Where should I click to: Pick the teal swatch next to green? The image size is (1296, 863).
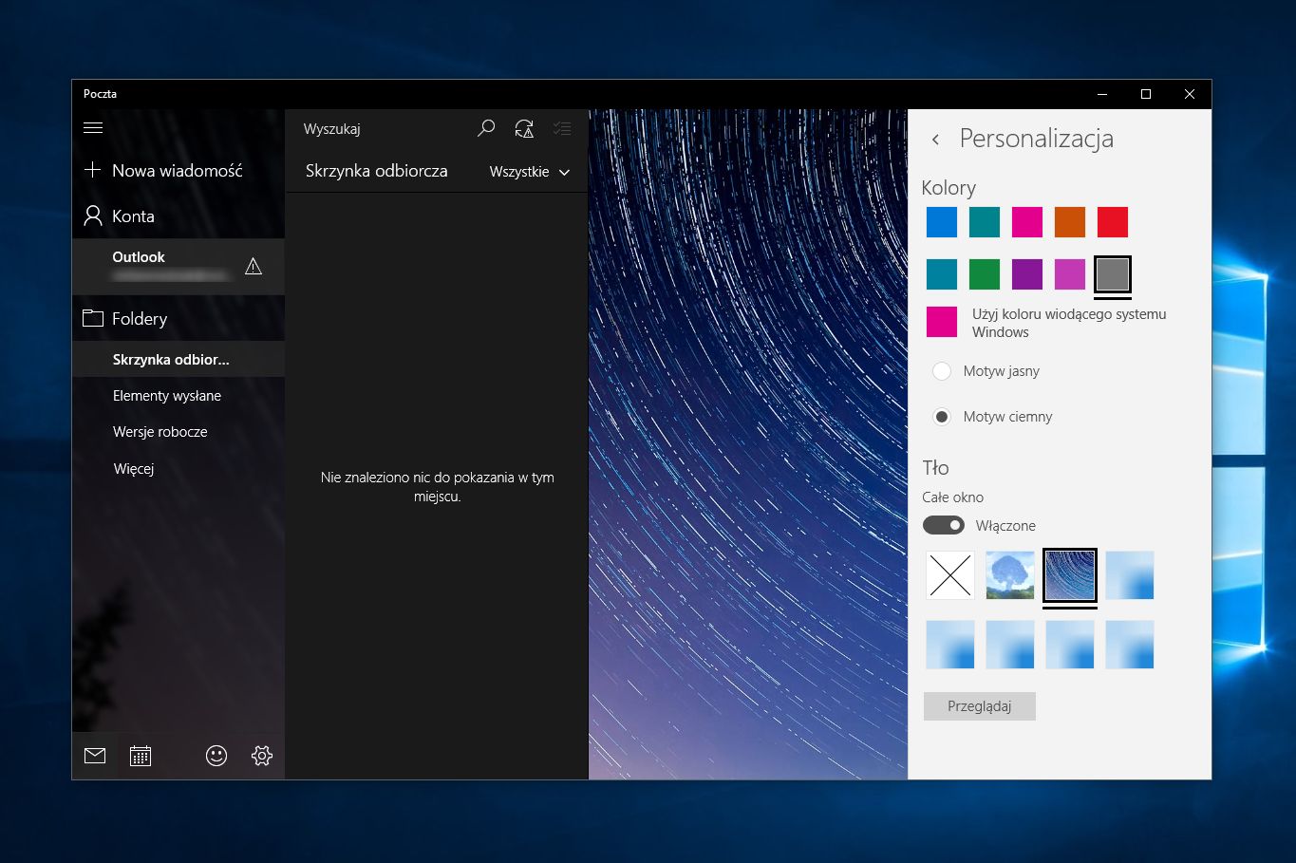(942, 274)
